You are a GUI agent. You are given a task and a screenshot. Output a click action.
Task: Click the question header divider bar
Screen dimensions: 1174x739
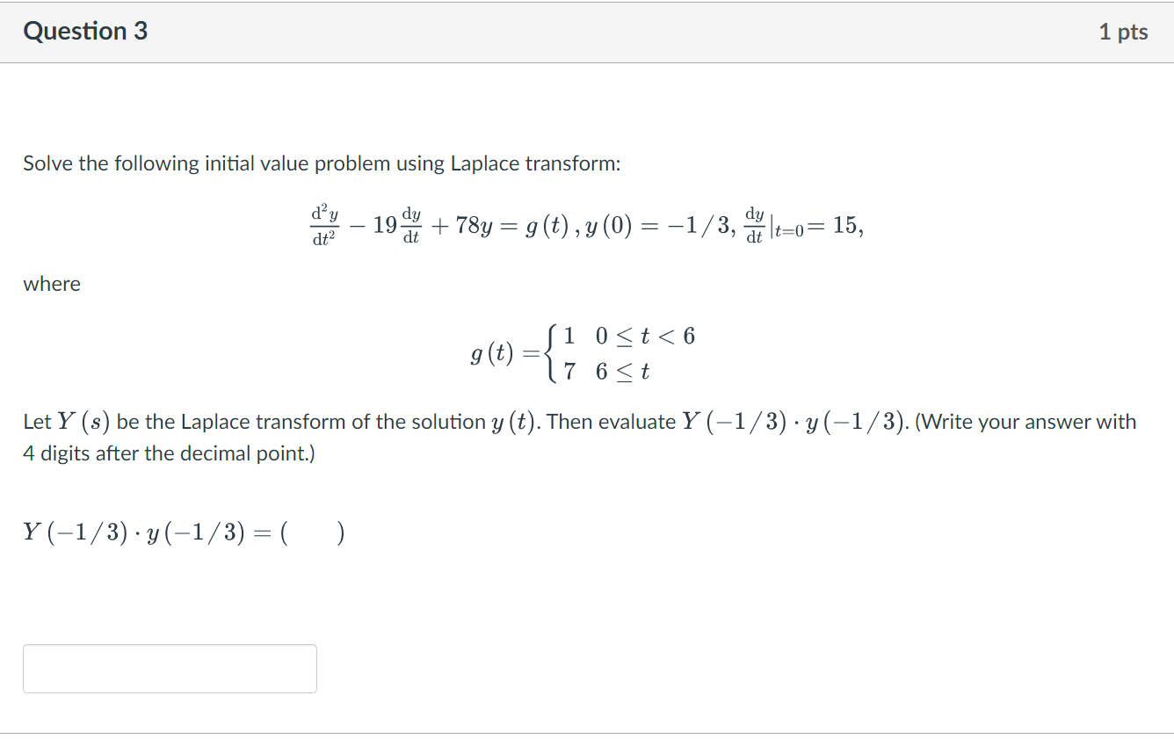pyautogui.click(x=587, y=62)
